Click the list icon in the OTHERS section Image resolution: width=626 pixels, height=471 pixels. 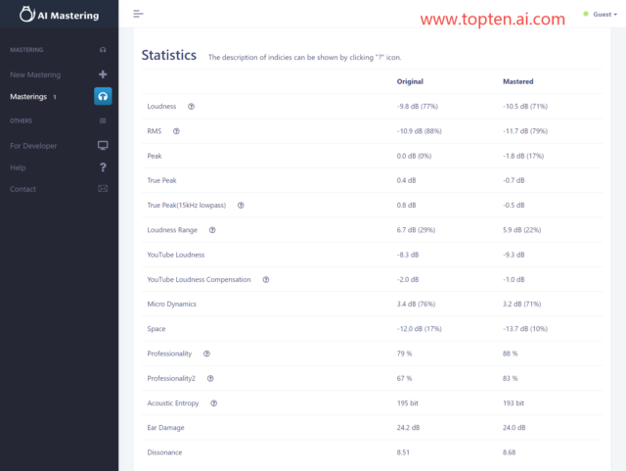point(103,120)
